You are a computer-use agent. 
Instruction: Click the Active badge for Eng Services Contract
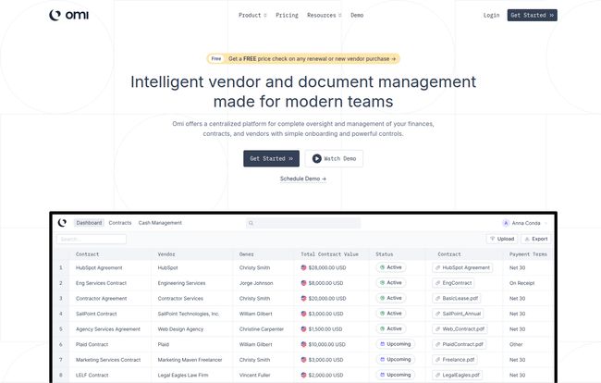click(390, 282)
